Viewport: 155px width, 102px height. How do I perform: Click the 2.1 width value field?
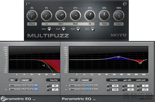145,85
